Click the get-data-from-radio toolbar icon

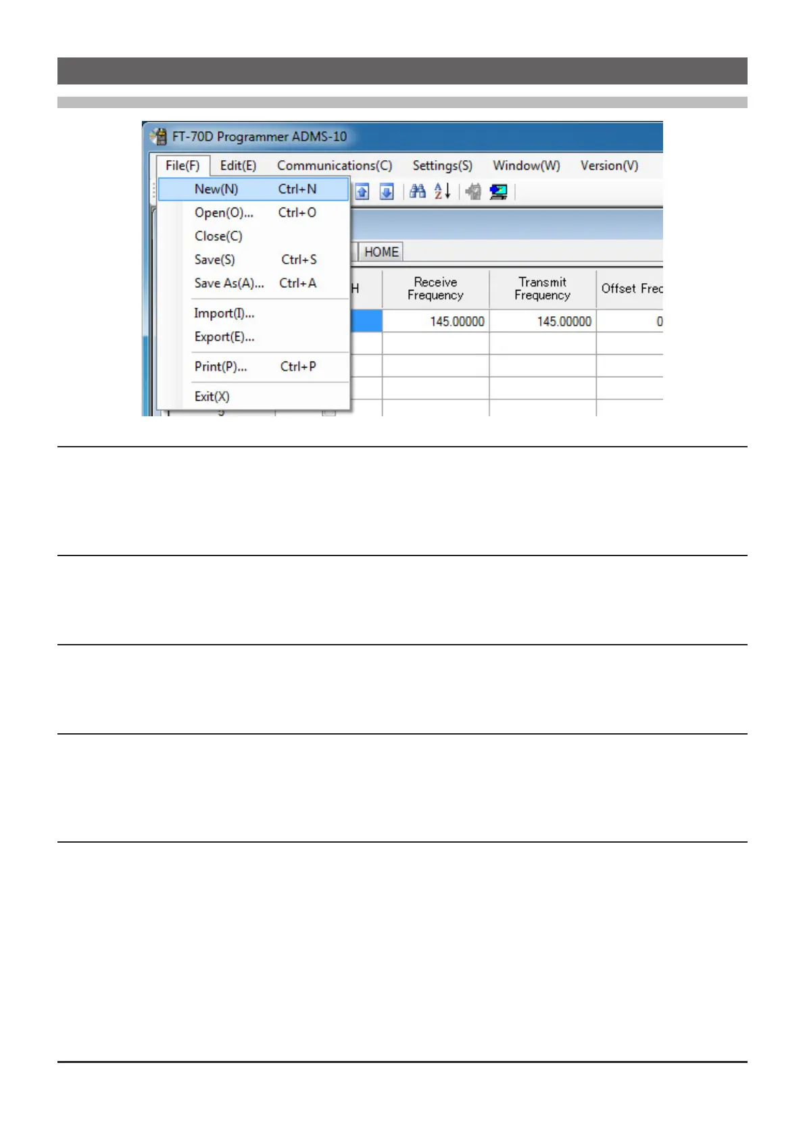[x=474, y=192]
